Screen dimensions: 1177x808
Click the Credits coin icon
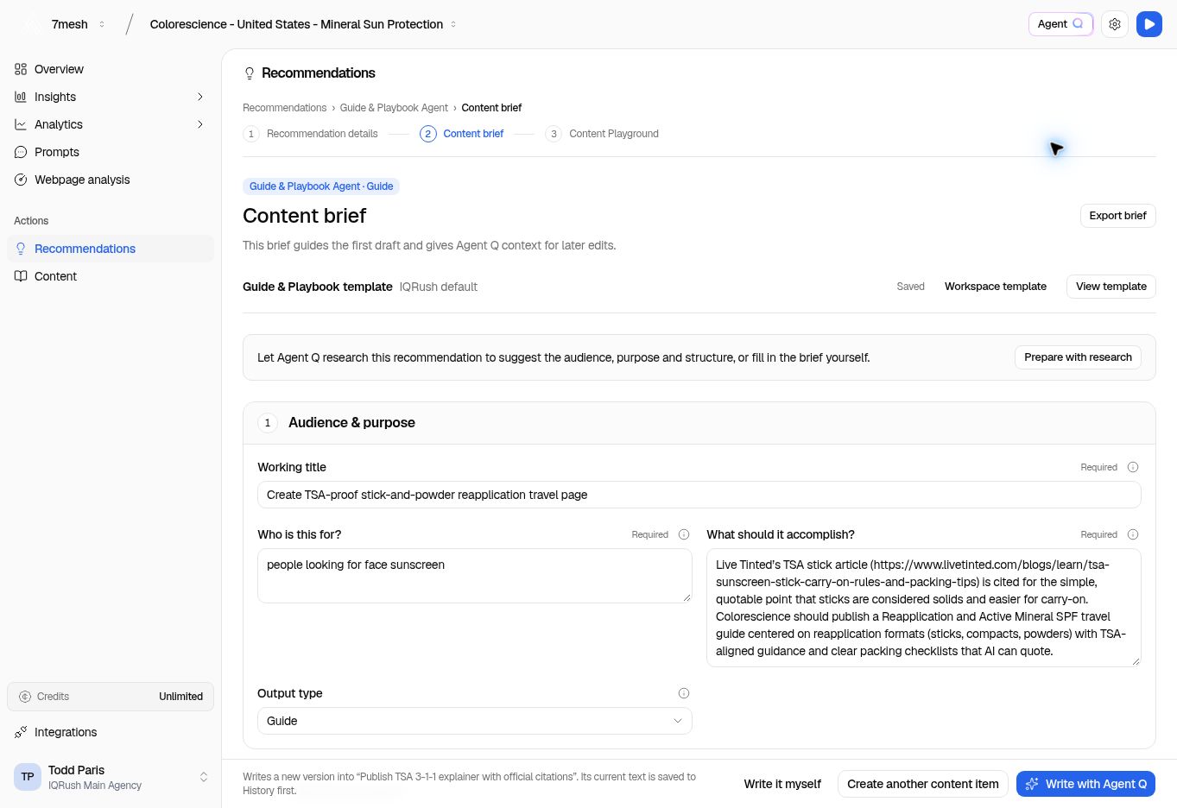coord(25,697)
